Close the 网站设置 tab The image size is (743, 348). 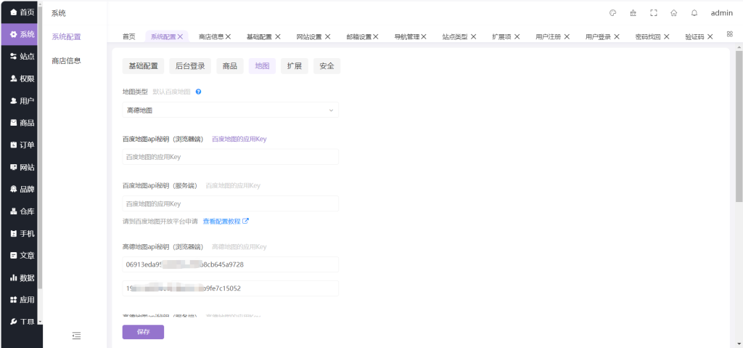327,36
